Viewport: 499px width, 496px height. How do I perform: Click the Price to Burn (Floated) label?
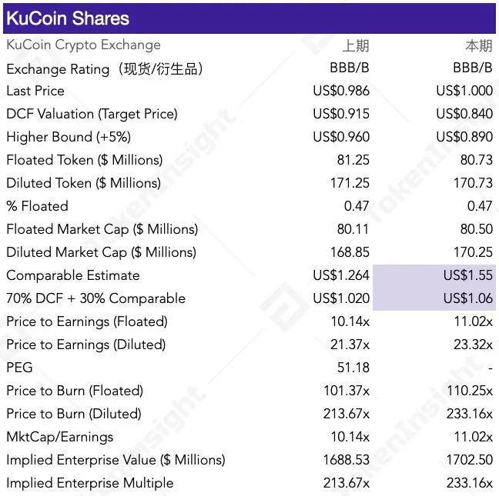tap(75, 391)
